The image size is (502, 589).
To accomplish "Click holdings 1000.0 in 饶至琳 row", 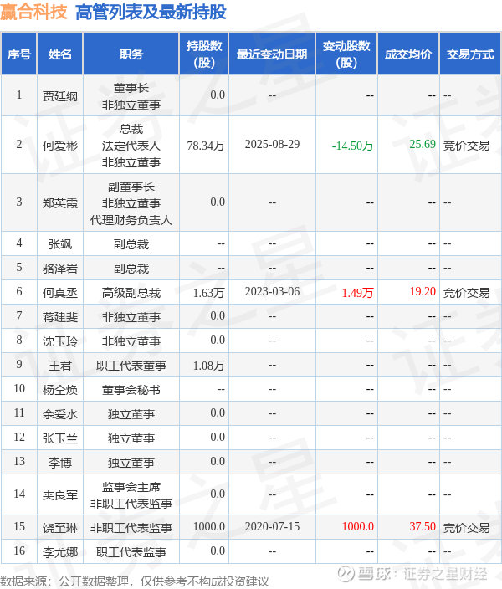I will 208,526.
